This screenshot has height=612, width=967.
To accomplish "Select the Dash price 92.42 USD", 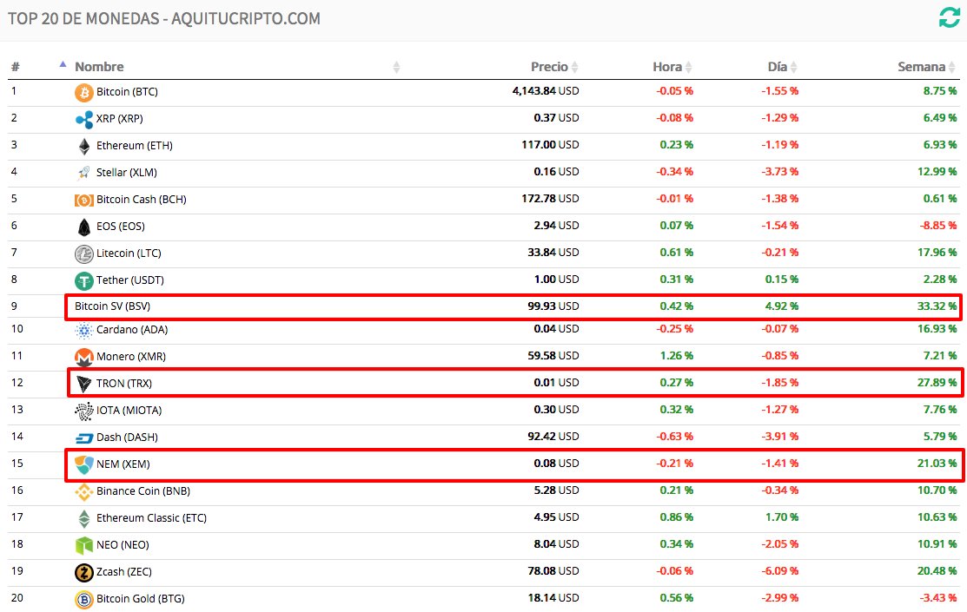I will pos(553,437).
